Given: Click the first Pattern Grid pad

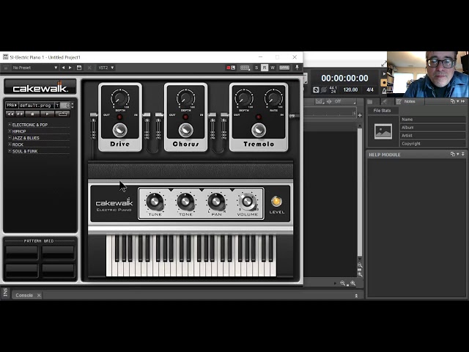Looking at the screenshot, I should point(22,252).
